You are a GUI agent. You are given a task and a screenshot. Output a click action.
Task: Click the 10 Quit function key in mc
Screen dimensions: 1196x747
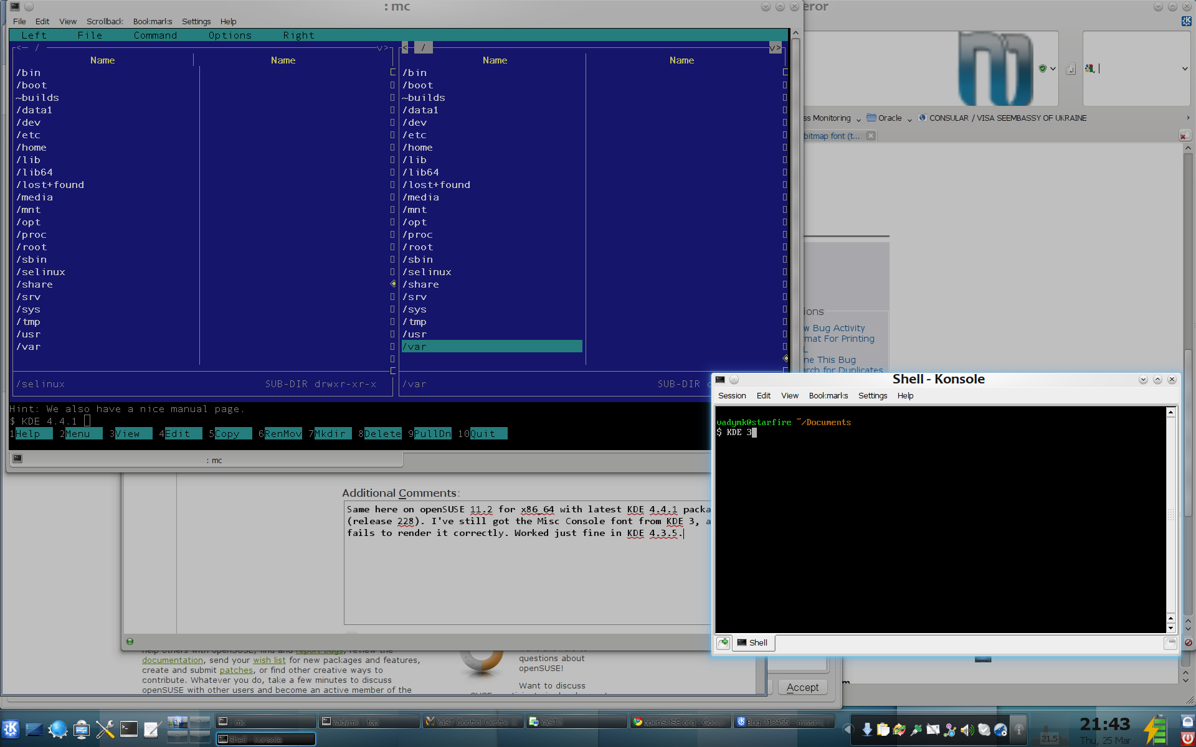[x=482, y=434]
